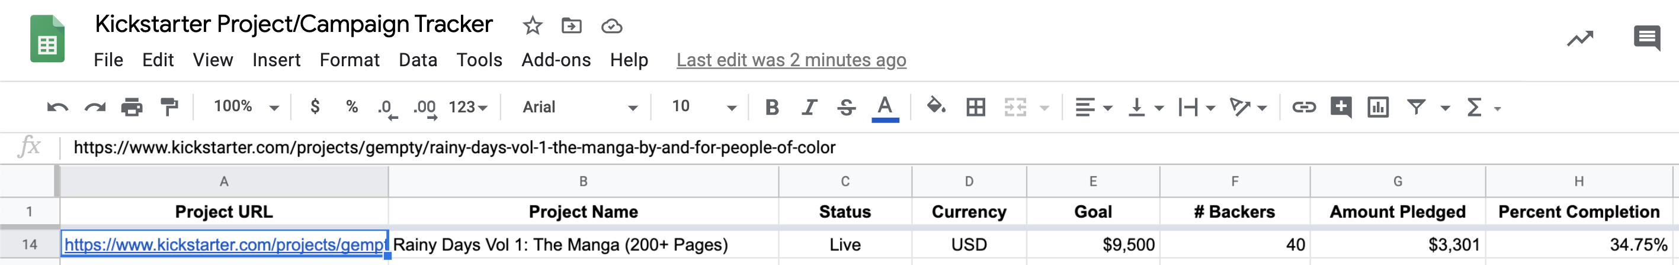Open the borders grid icon
The height and width of the screenshot is (265, 1679).
[976, 107]
